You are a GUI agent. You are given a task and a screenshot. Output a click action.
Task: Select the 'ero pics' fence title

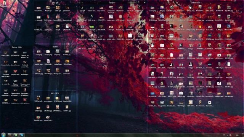click(55, 93)
